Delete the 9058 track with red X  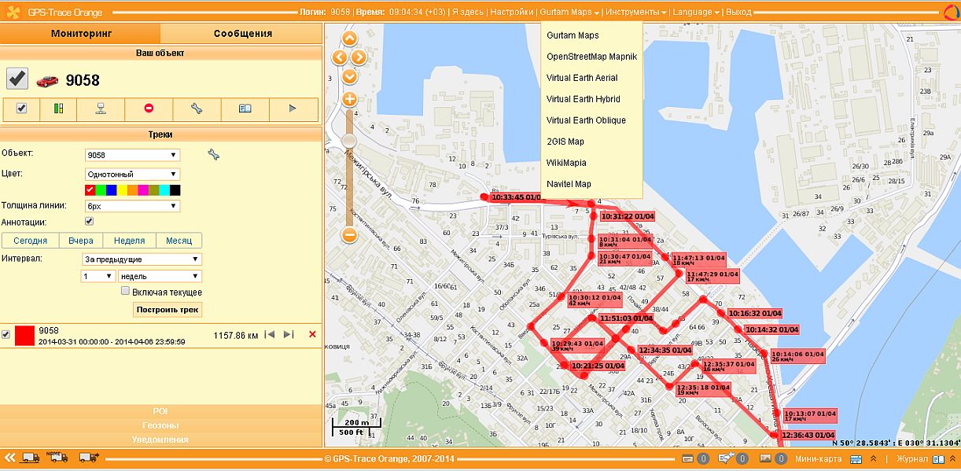[x=312, y=334]
